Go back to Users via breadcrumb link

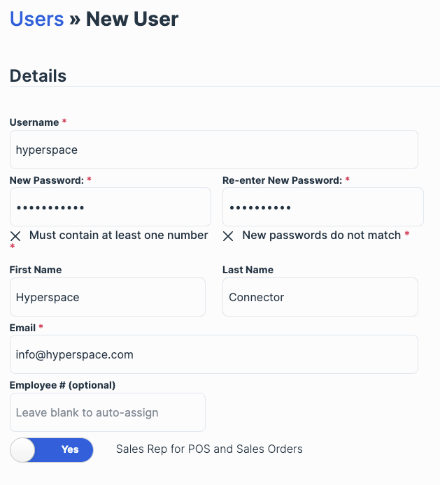tap(36, 19)
